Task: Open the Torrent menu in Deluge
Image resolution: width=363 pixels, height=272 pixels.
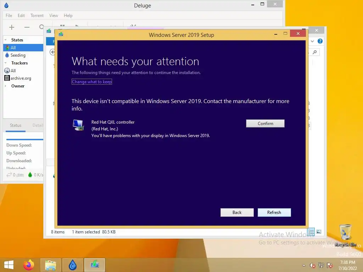Action: click(x=37, y=16)
